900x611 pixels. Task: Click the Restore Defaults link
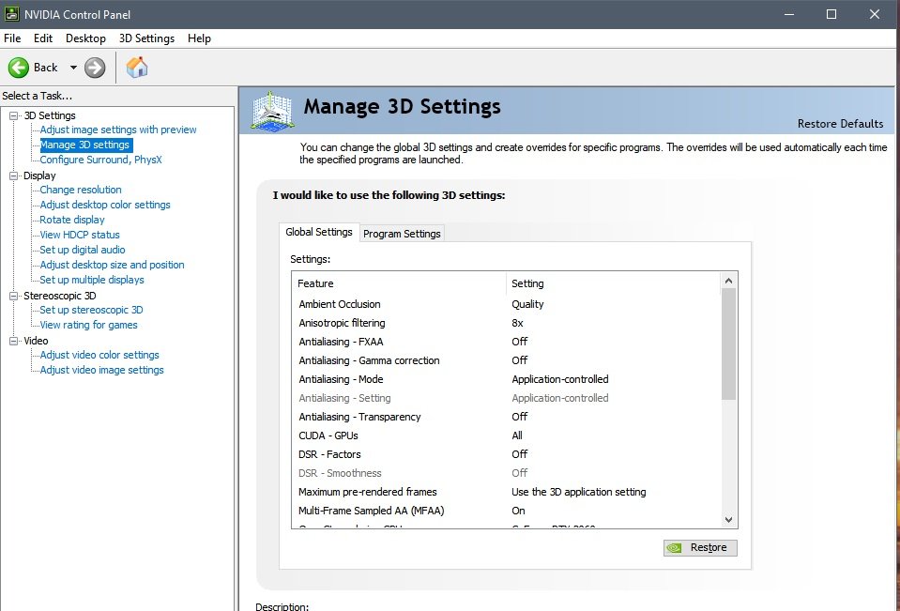[x=840, y=124]
